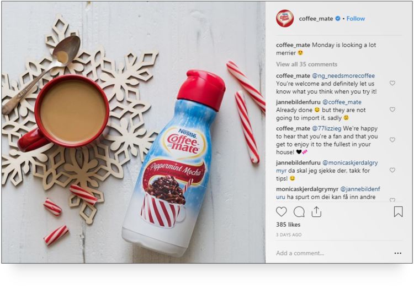Like jannebildenfuru's 'Already done' comment
The width and height of the screenshot is (414, 289).
392,110
